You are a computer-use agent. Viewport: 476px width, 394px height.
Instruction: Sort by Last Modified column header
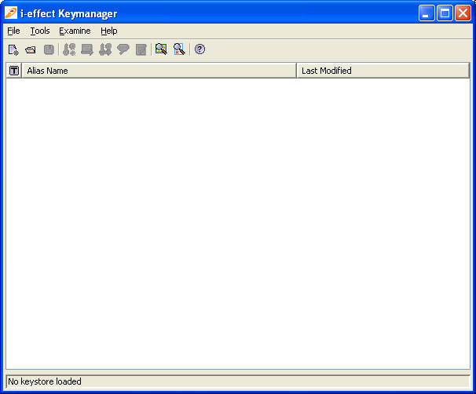(x=383, y=71)
